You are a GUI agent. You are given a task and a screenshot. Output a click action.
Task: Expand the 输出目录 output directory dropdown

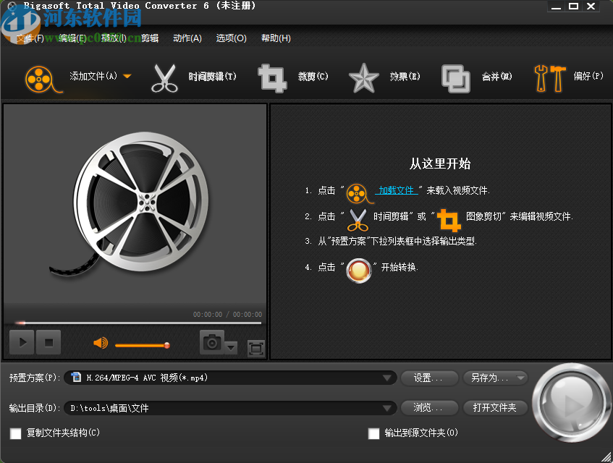point(388,407)
